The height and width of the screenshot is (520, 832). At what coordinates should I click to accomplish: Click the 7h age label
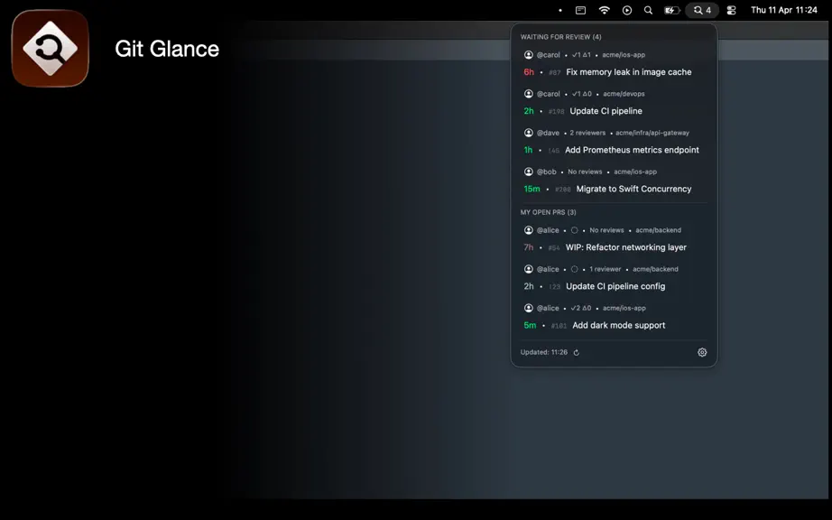click(529, 247)
